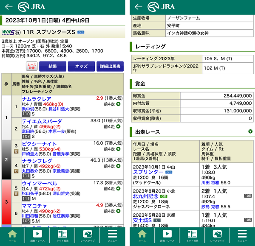This screenshot has height=246, width=255.
Task: Open trainer 音無秀孝 link
Action: coord(61,154)
